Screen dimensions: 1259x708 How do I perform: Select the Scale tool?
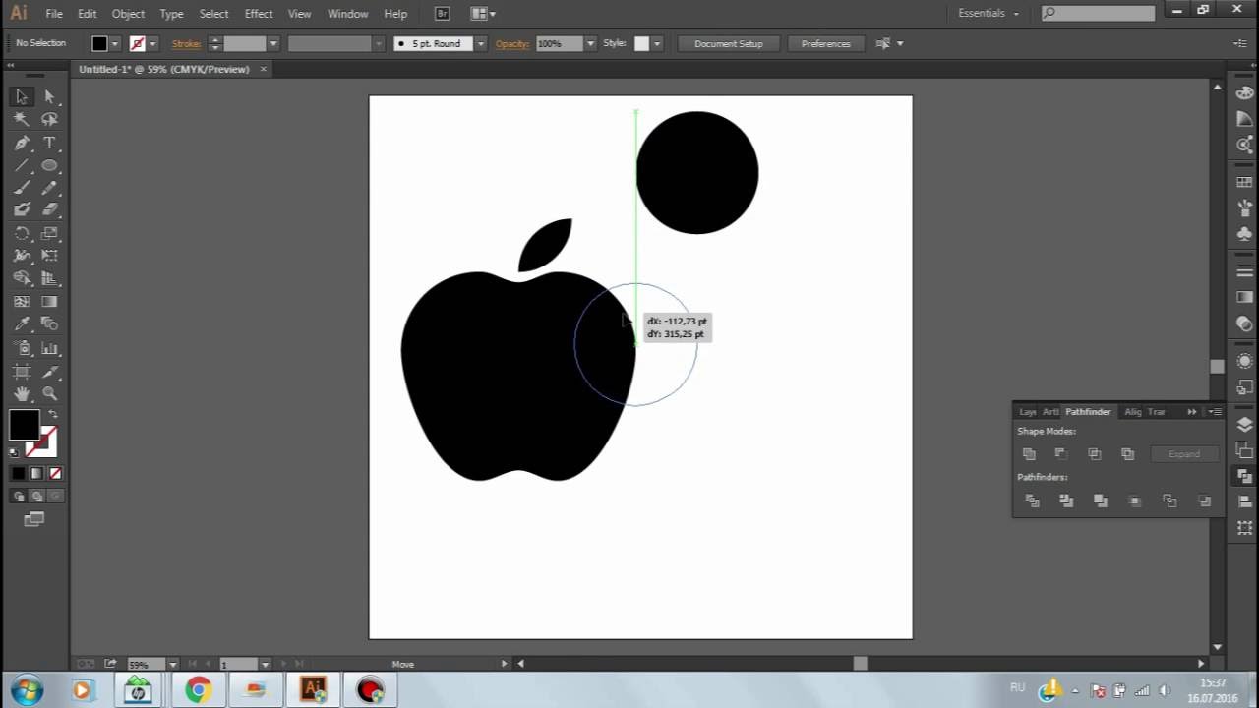(49, 233)
